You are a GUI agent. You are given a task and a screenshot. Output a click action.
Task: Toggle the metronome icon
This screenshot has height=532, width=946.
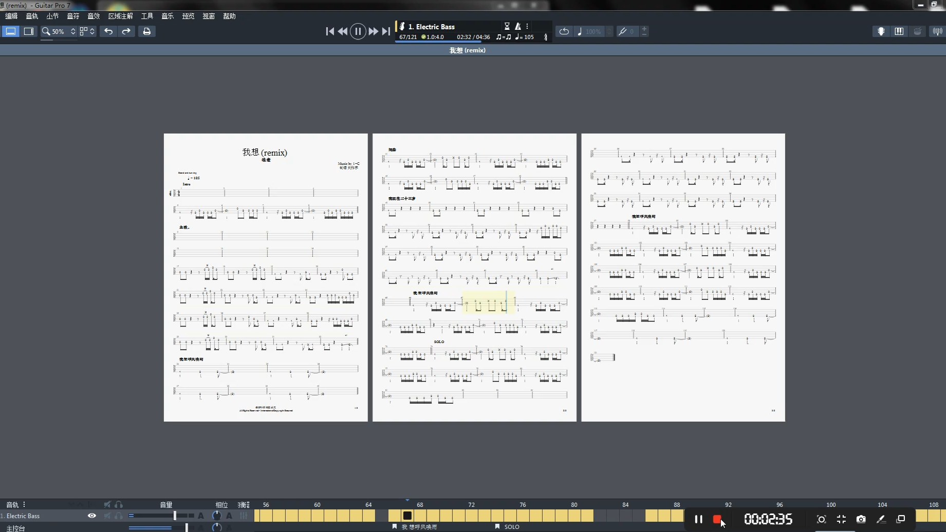(518, 26)
